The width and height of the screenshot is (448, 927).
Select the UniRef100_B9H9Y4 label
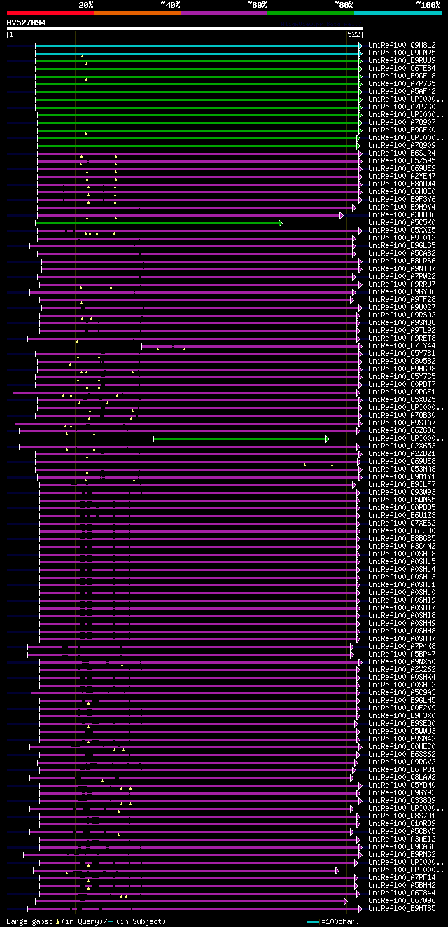(402, 207)
